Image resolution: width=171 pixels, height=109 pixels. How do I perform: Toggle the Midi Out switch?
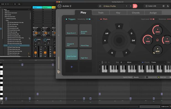(x=159, y=77)
